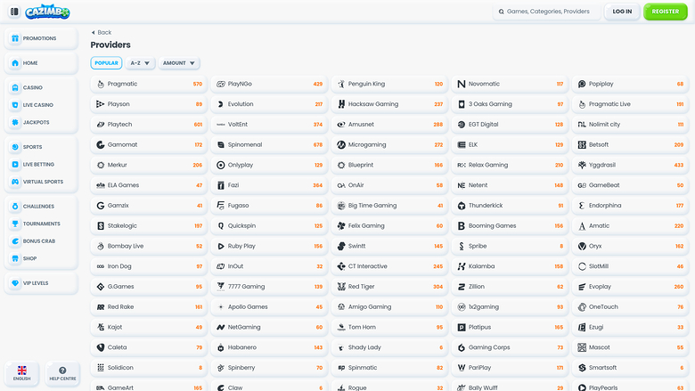Image resolution: width=695 pixels, height=391 pixels.
Task: Expand the A-Z sort dropdown
Action: (141, 63)
